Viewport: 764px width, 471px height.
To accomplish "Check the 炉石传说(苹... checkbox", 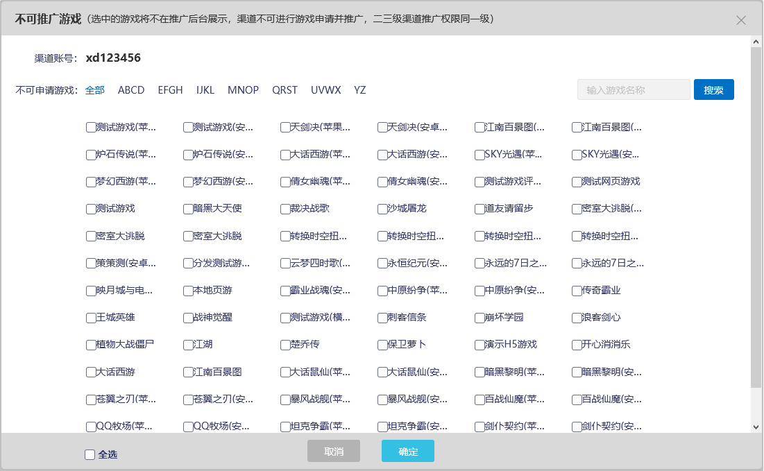I will coord(91,155).
